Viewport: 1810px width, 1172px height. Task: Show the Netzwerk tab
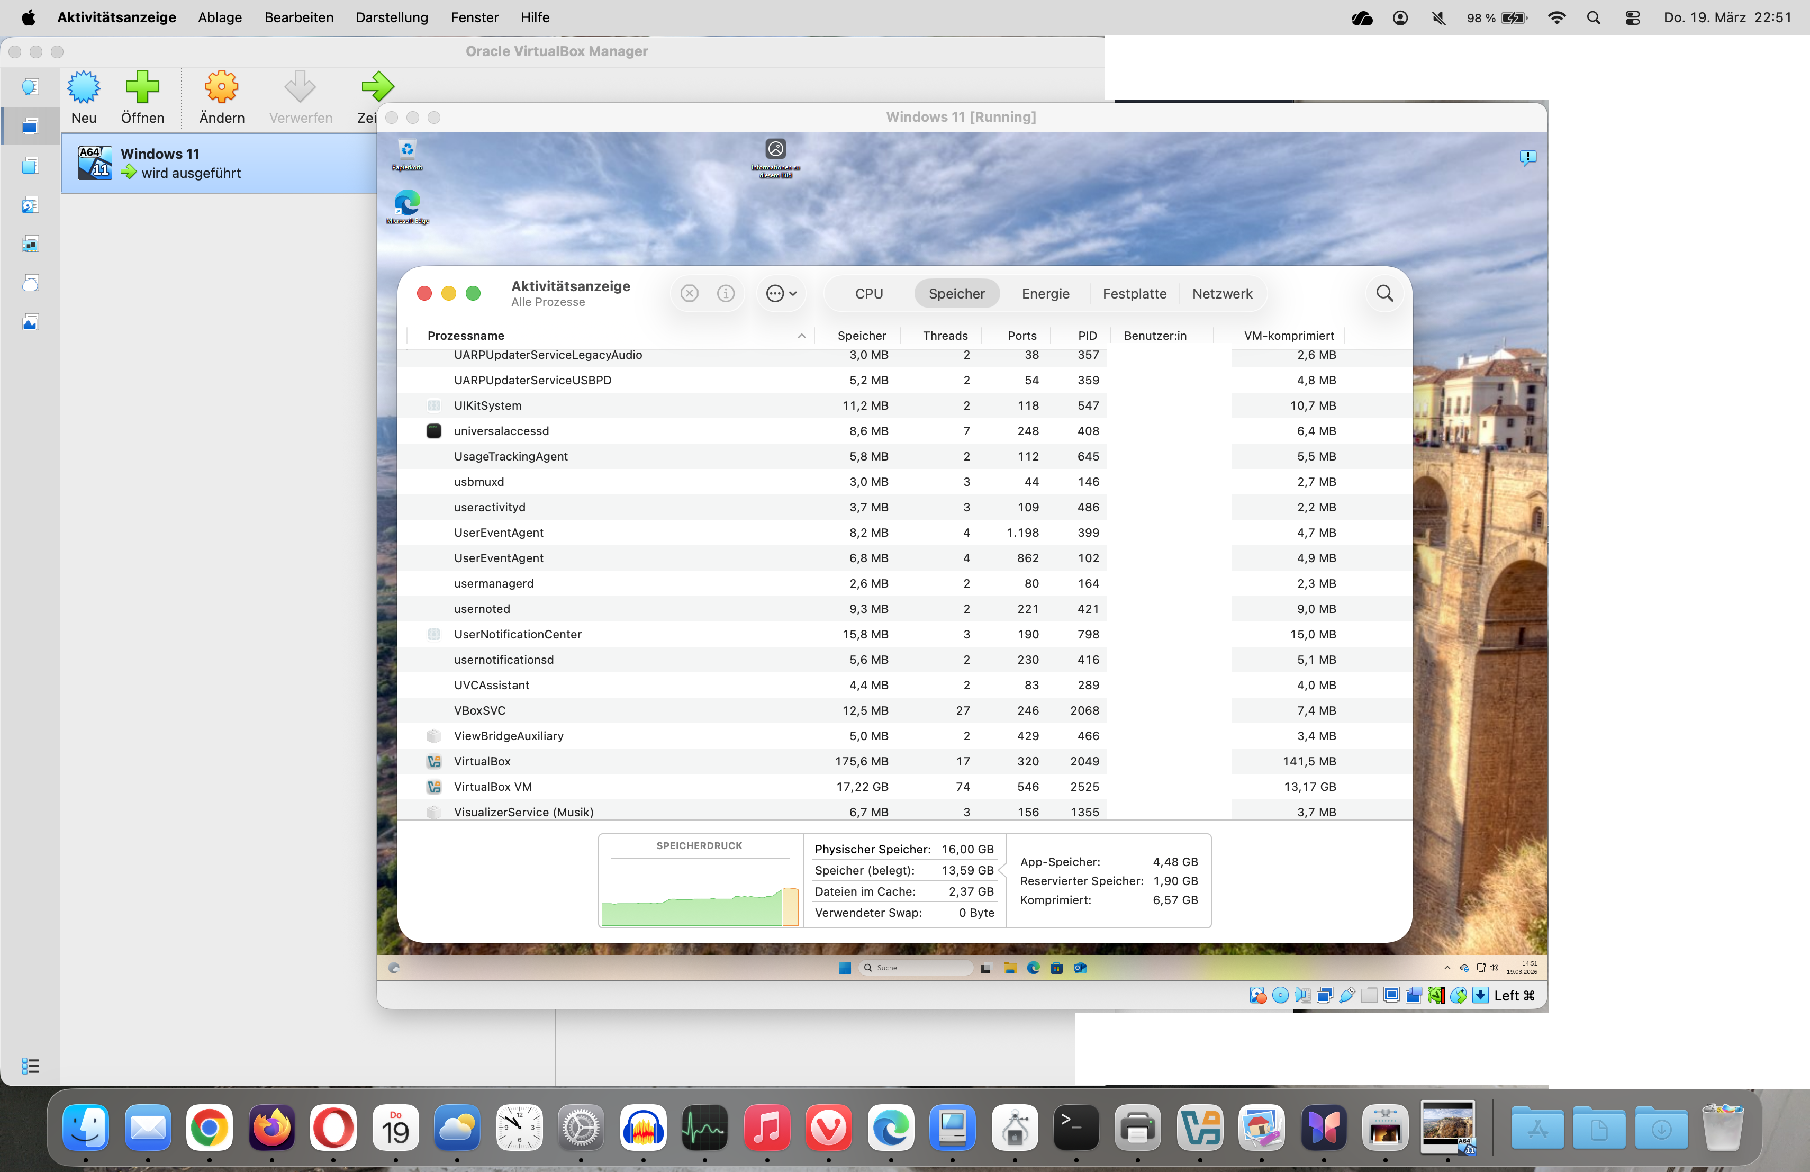click(x=1222, y=294)
